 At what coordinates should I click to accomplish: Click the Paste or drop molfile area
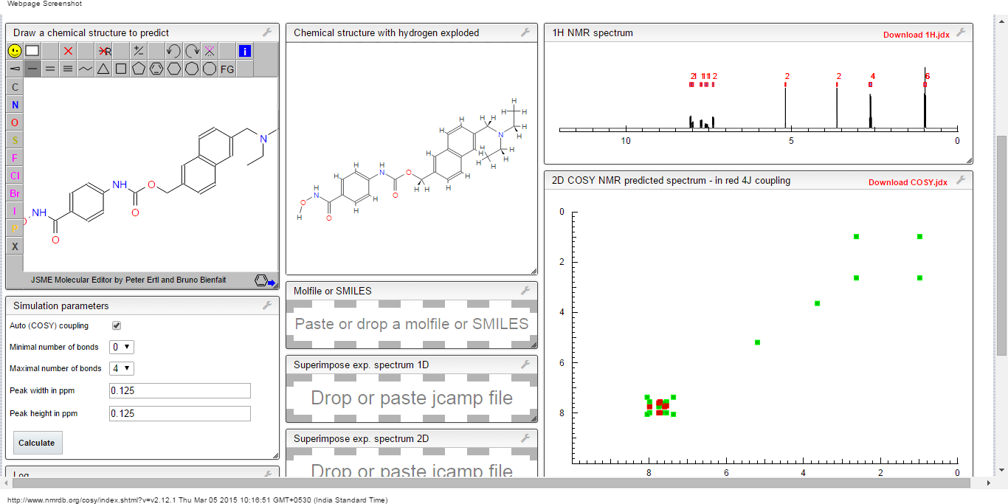pos(412,324)
